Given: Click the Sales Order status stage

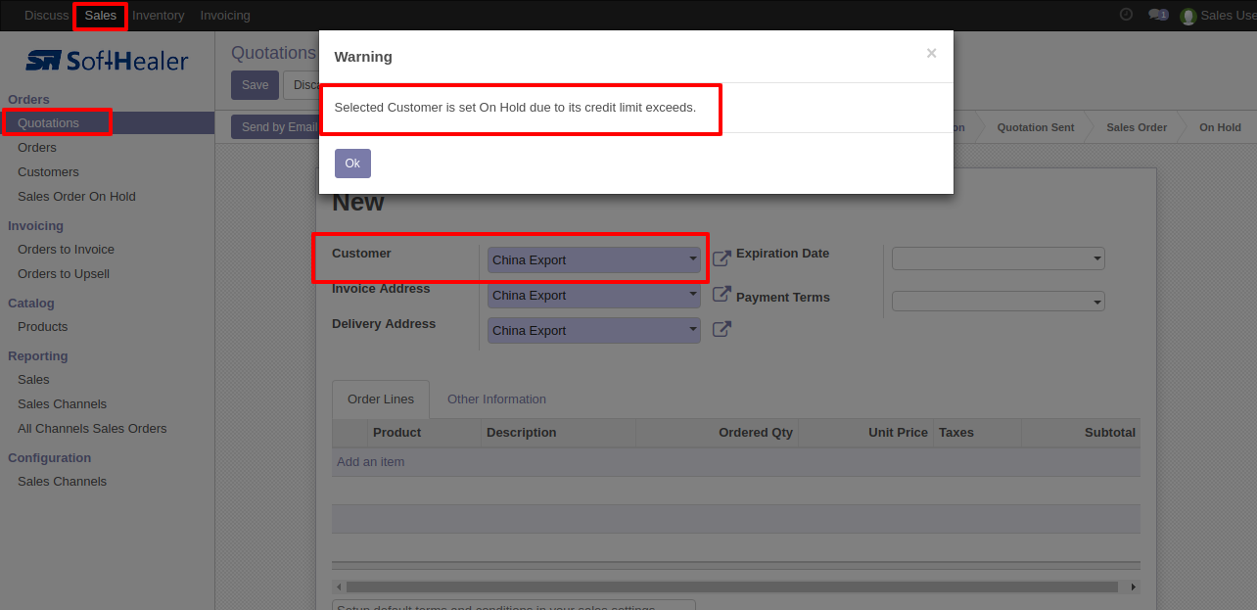Looking at the screenshot, I should [1137, 127].
